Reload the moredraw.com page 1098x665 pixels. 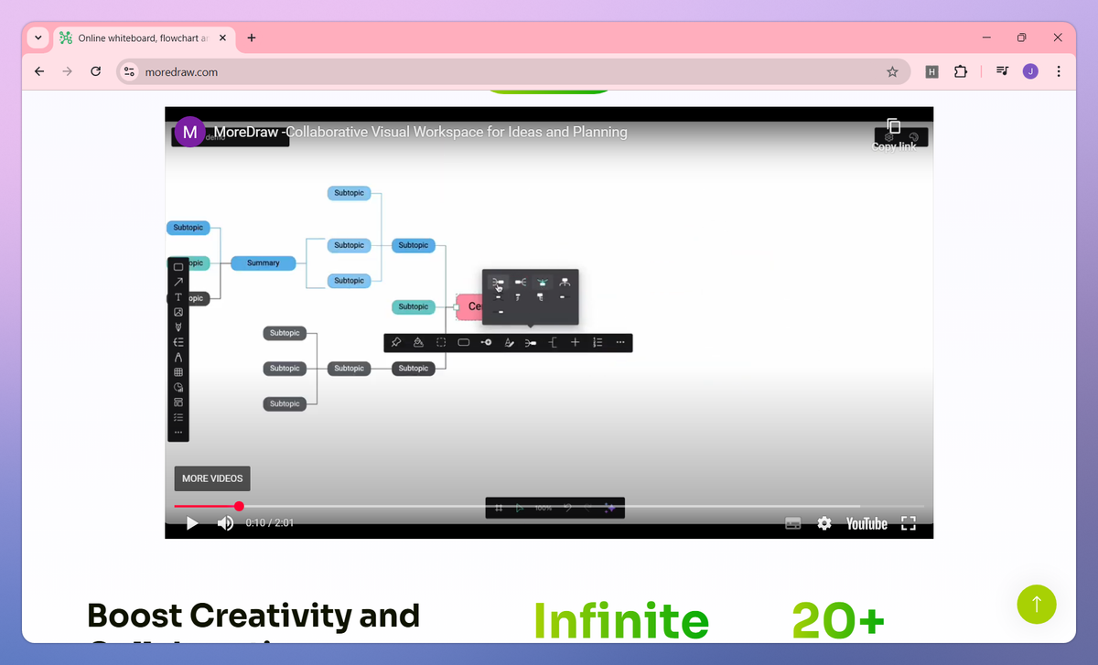click(95, 71)
